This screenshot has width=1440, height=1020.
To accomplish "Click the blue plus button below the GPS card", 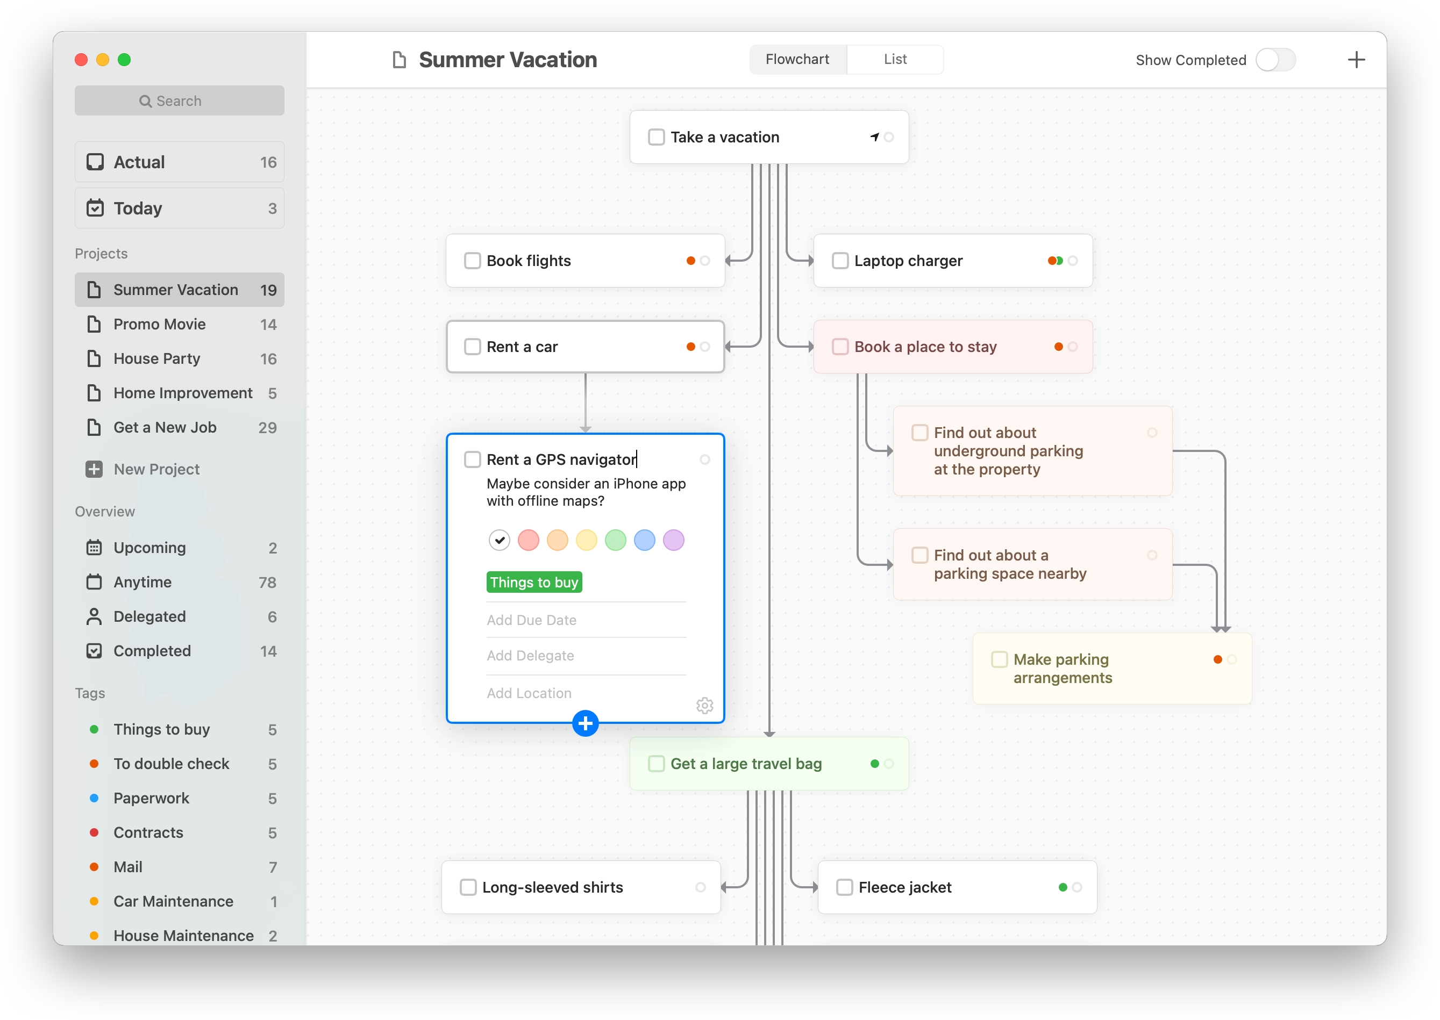I will (x=585, y=723).
